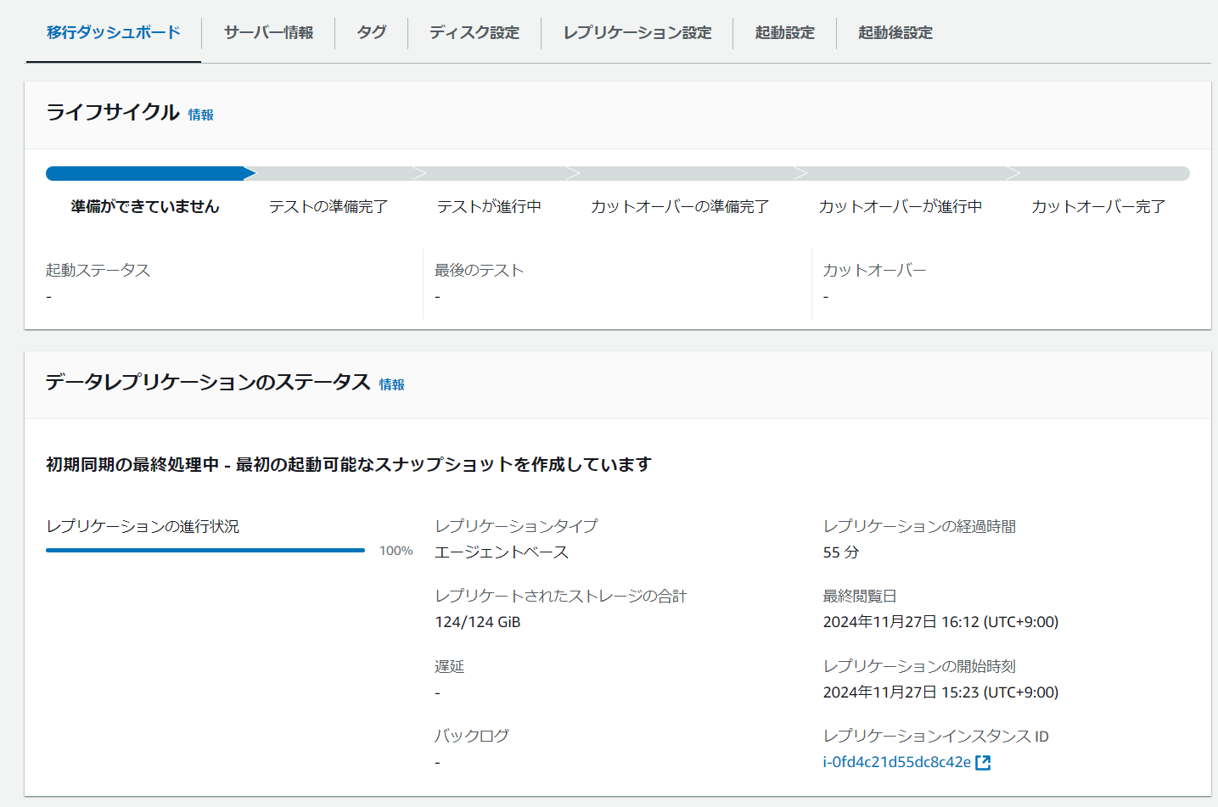
Task: Click the 情報 link next to ライフサイクル
Action: [201, 115]
